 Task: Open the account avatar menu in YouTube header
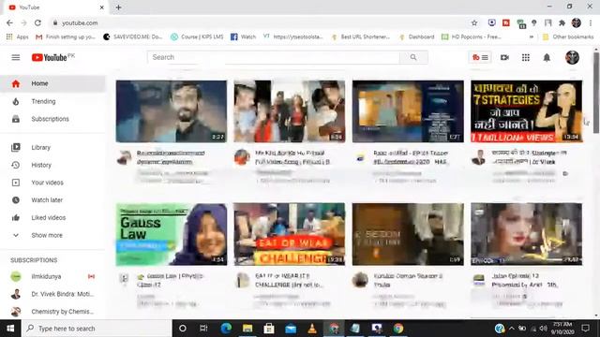coord(572,57)
